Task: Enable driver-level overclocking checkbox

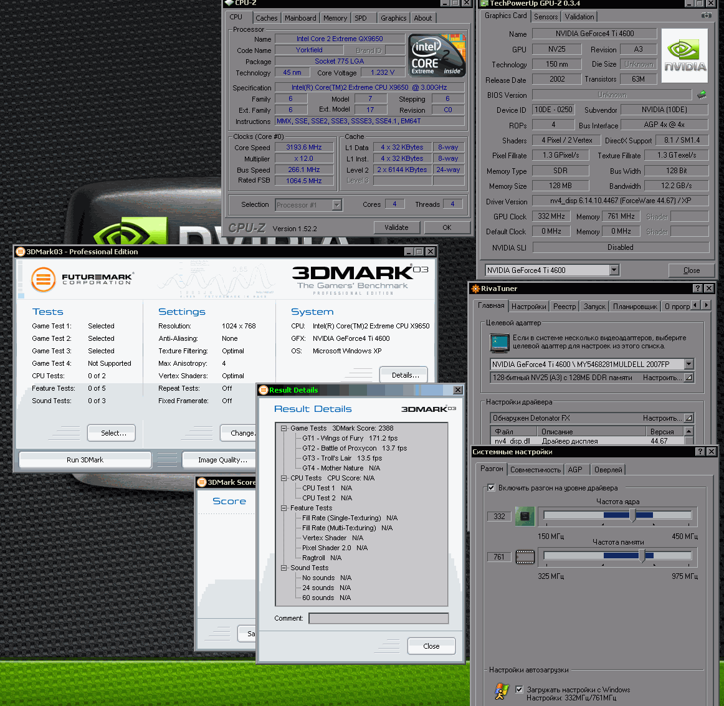Action: pyautogui.click(x=491, y=488)
